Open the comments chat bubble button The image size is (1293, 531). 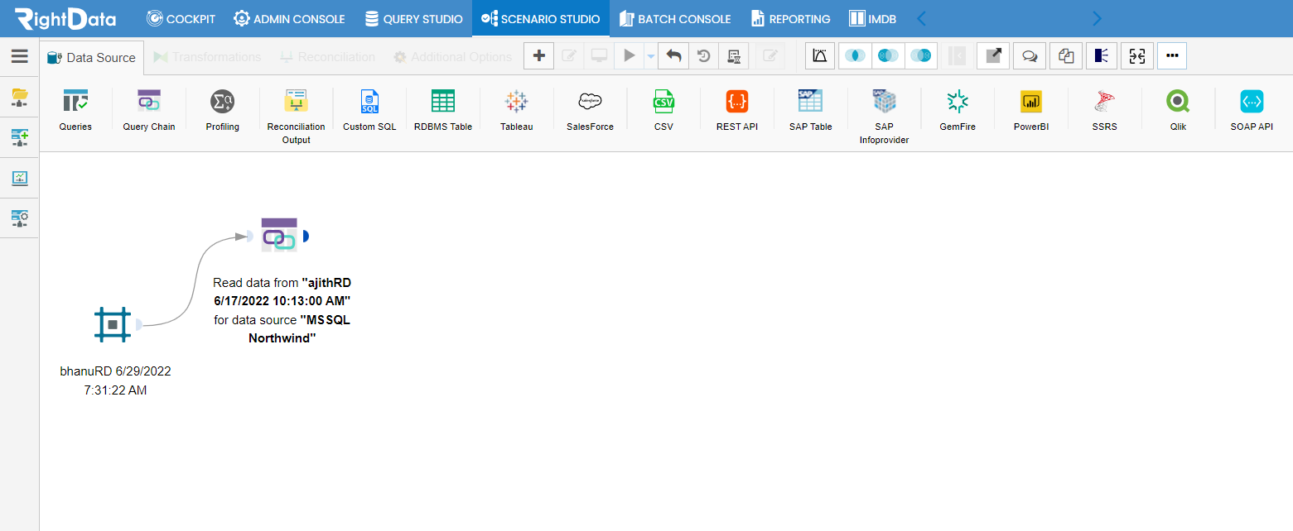click(x=1030, y=56)
